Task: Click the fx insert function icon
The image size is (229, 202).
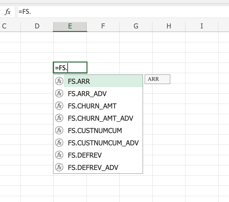Action: 8,12
